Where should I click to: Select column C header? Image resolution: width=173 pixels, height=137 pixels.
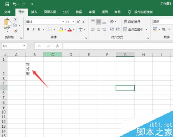point(53,55)
